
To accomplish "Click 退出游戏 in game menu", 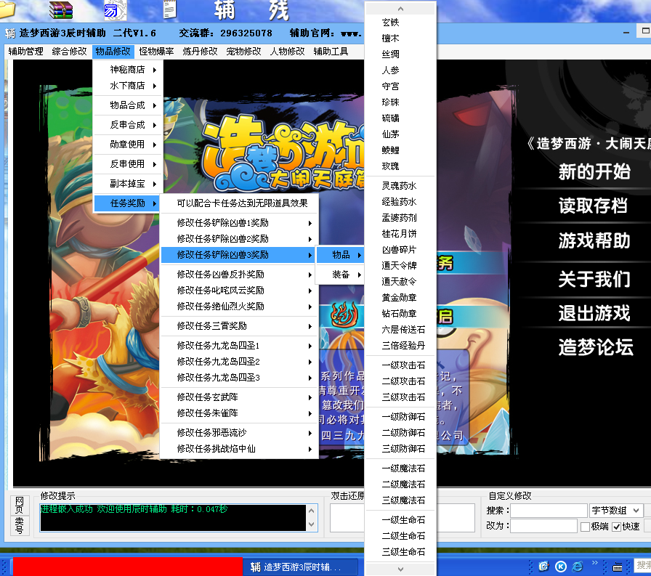I will [x=594, y=313].
